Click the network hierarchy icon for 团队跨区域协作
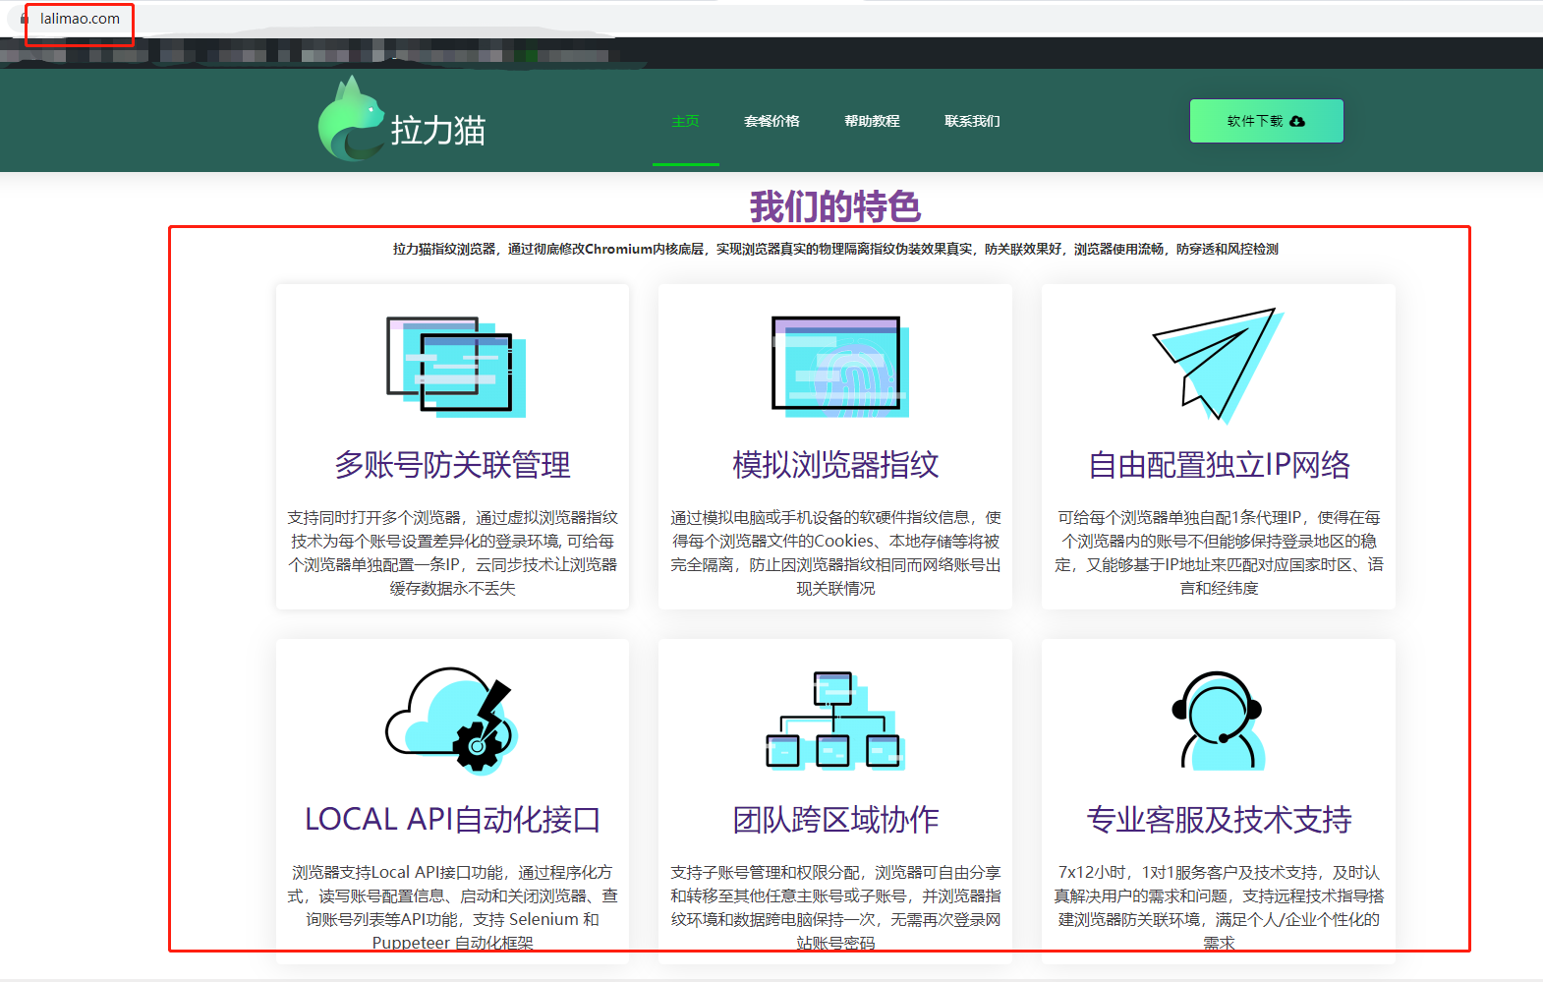This screenshot has width=1543, height=982. click(835, 721)
